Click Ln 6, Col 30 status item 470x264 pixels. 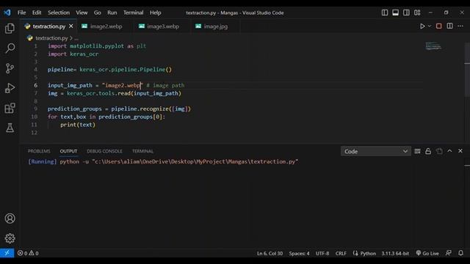(x=270, y=253)
